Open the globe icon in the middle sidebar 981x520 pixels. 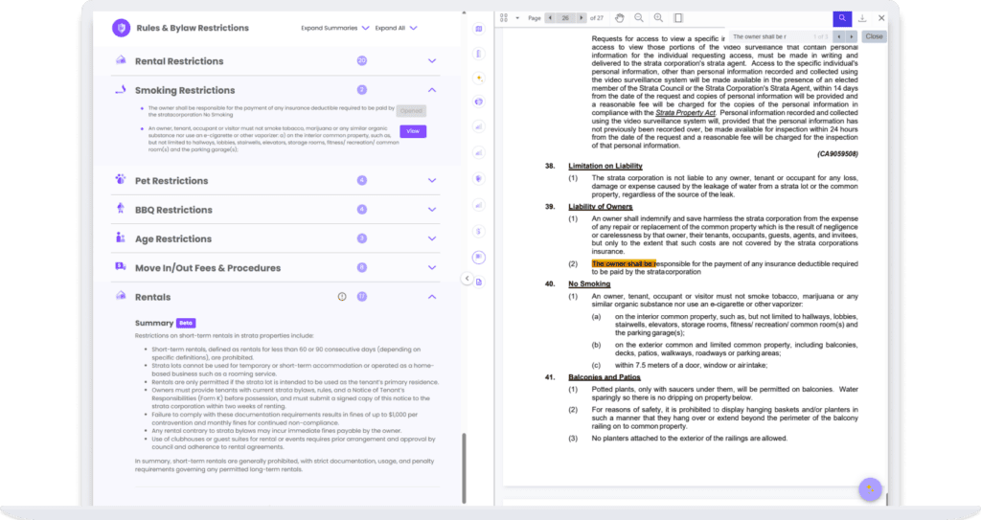pyautogui.click(x=479, y=102)
